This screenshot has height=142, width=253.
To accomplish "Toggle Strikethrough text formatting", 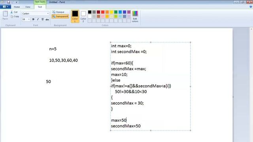I will tap(47, 19).
